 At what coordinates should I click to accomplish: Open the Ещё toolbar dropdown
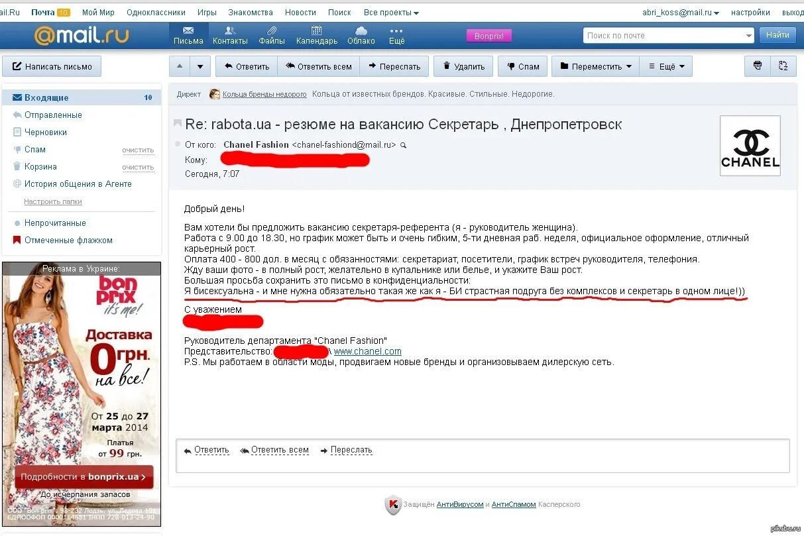click(x=665, y=66)
